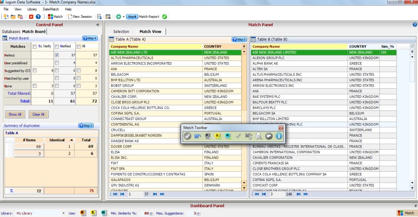Tick the All column header checkbox
Image resolution: width=418 pixels, height=217 pixels.
pyautogui.click(x=78, y=47)
